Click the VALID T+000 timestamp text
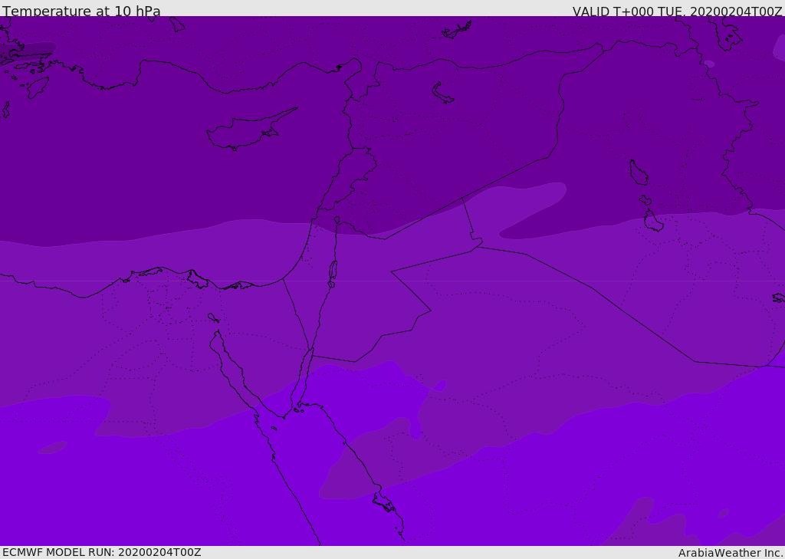 click(677, 12)
